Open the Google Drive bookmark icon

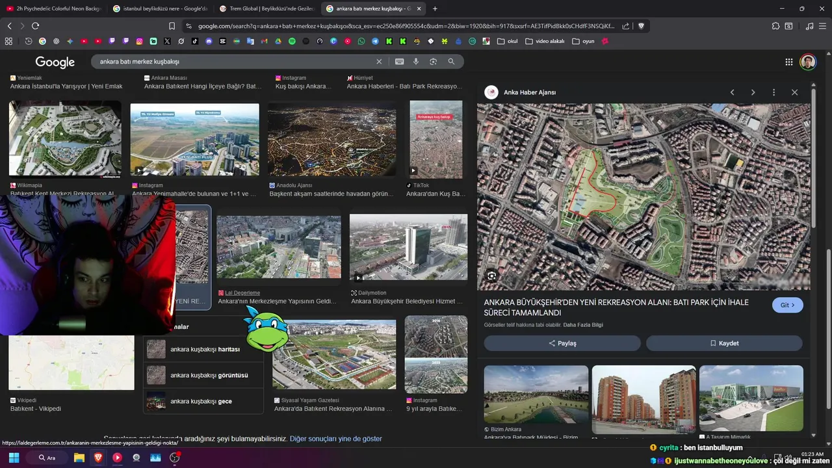[278, 41]
